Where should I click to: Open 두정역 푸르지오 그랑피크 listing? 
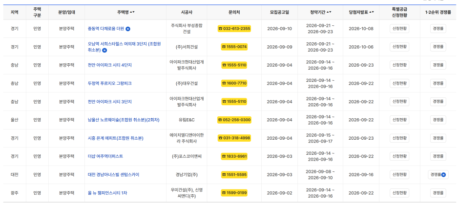coord(109,83)
